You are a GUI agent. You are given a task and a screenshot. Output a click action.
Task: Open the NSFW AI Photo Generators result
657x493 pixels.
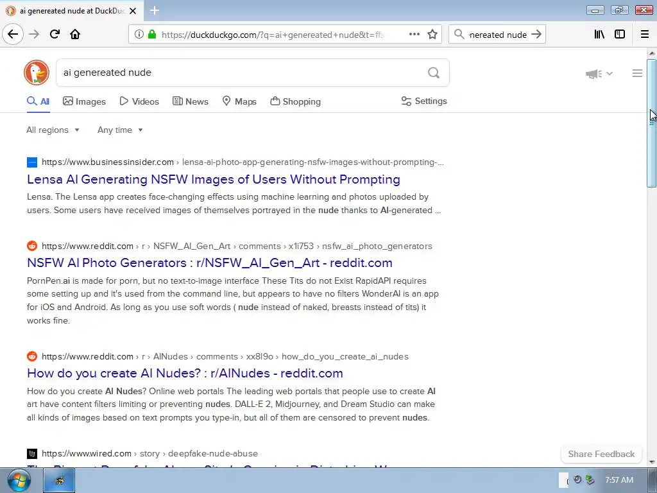click(x=210, y=263)
